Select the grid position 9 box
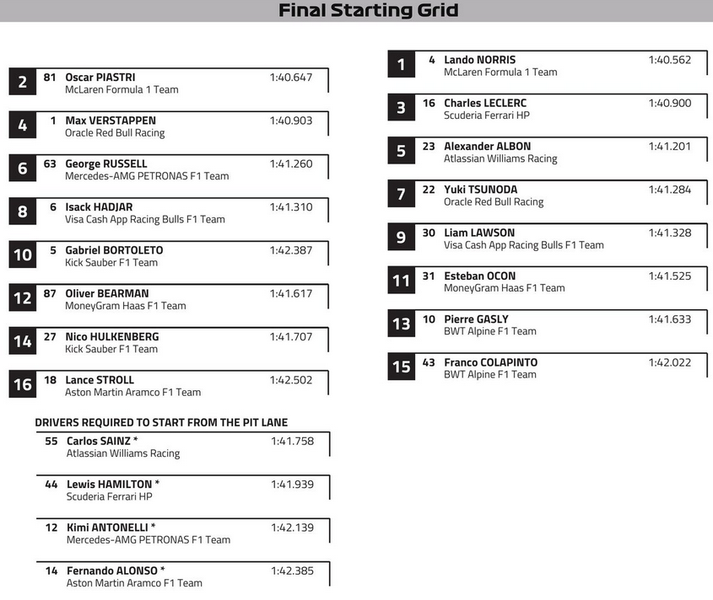Viewport: 713px width, 600px height. click(x=401, y=238)
